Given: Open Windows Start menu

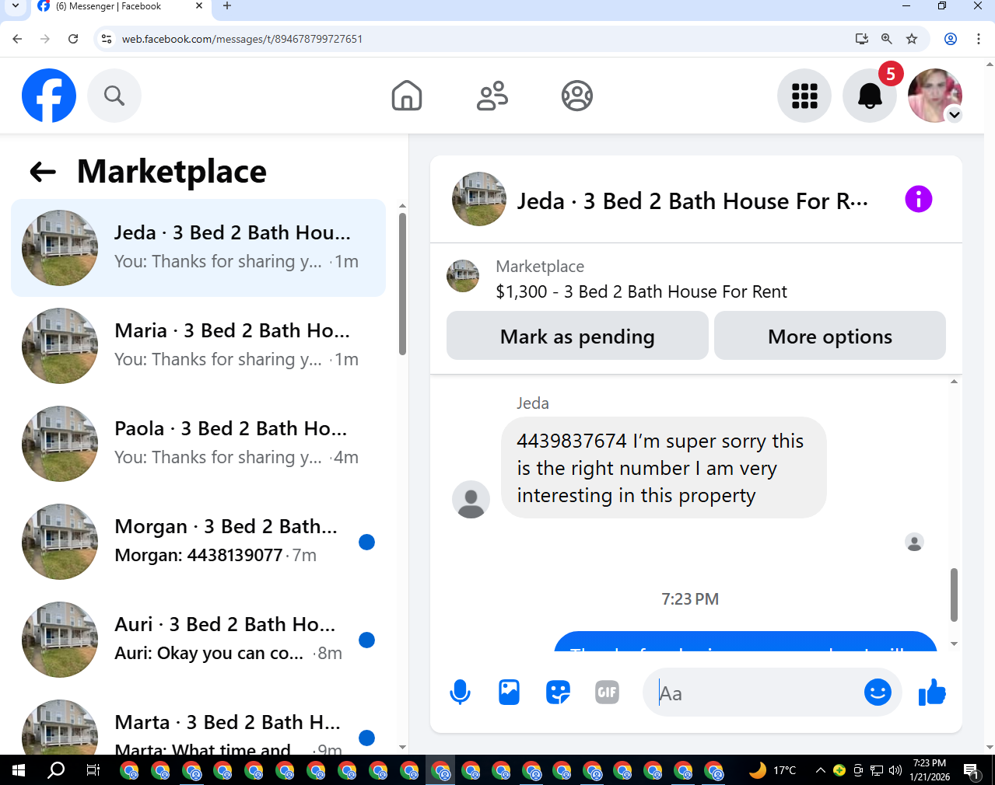Looking at the screenshot, I should (19, 770).
